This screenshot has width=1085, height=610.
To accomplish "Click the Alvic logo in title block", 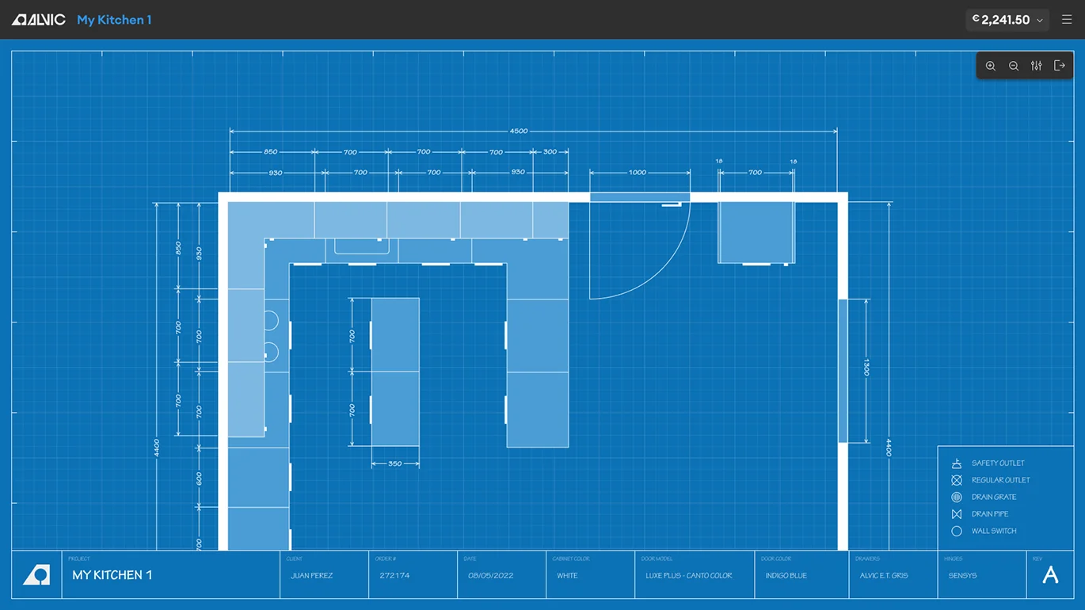I will pos(36,574).
